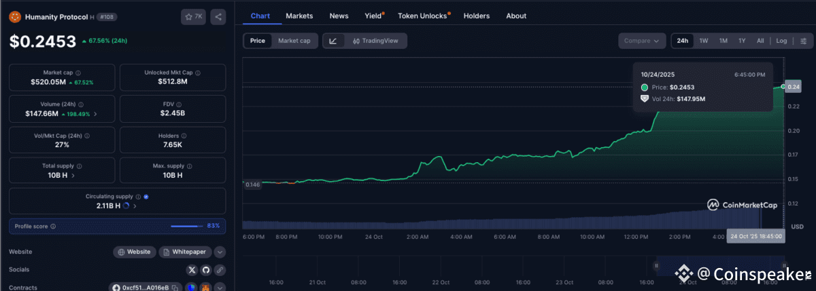
Task: Open the GitHub social icon
Action: (205, 270)
